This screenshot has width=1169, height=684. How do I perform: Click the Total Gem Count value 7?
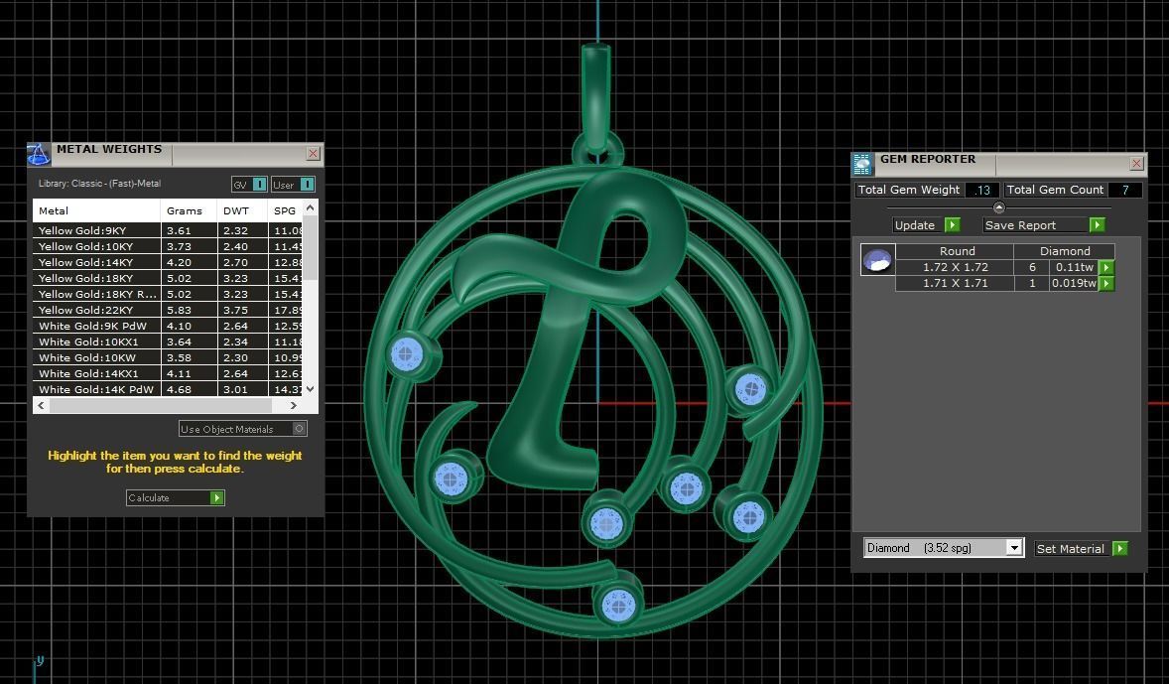1125,191
